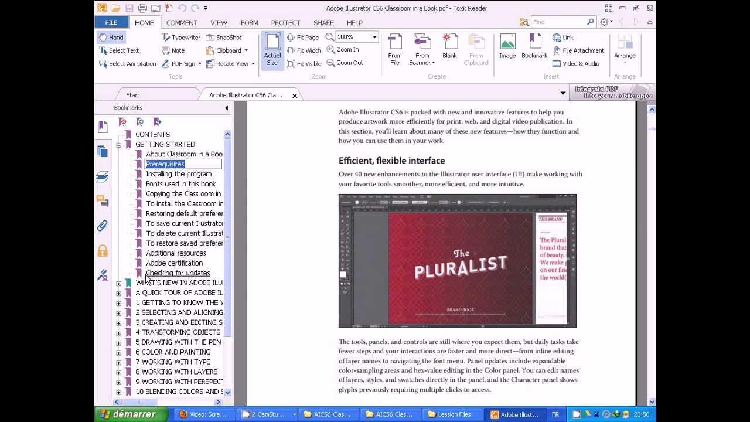Add a new bookmark icon

(140, 122)
